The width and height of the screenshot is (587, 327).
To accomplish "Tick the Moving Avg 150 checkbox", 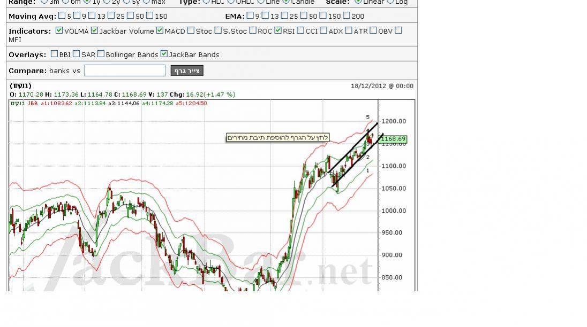I will pos(149,16).
